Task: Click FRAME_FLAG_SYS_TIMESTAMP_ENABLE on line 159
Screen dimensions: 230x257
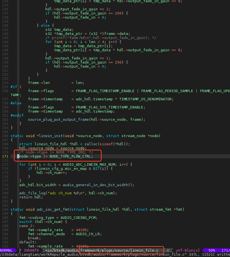Action: point(110,107)
